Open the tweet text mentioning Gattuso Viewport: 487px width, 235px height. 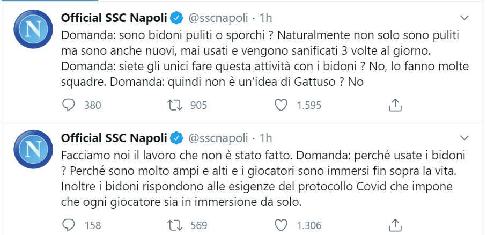pyautogui.click(x=264, y=58)
